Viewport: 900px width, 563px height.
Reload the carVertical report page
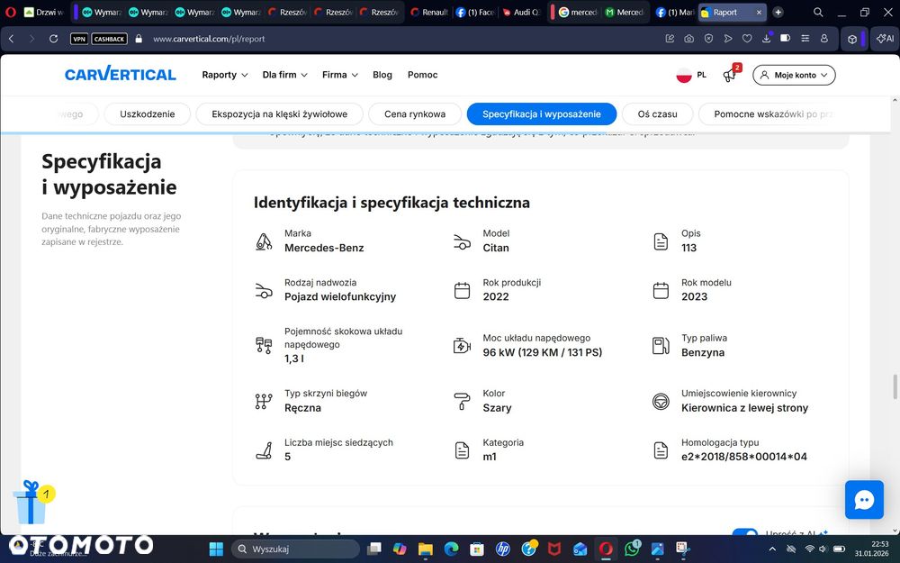[x=53, y=39]
